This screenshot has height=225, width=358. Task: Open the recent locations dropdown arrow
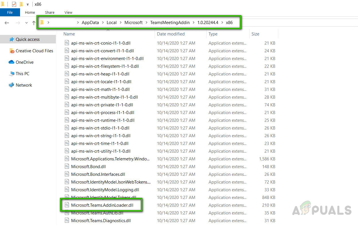[x=26, y=23]
